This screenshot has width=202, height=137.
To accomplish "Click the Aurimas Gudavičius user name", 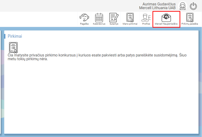I will coord(159,4).
